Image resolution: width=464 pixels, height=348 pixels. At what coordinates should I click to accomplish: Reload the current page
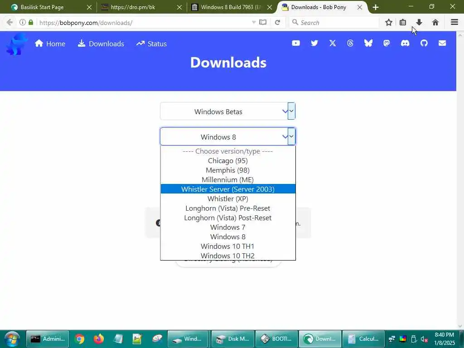(277, 23)
